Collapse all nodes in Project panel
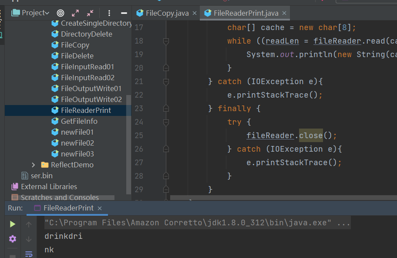397x258 pixels. [x=90, y=13]
